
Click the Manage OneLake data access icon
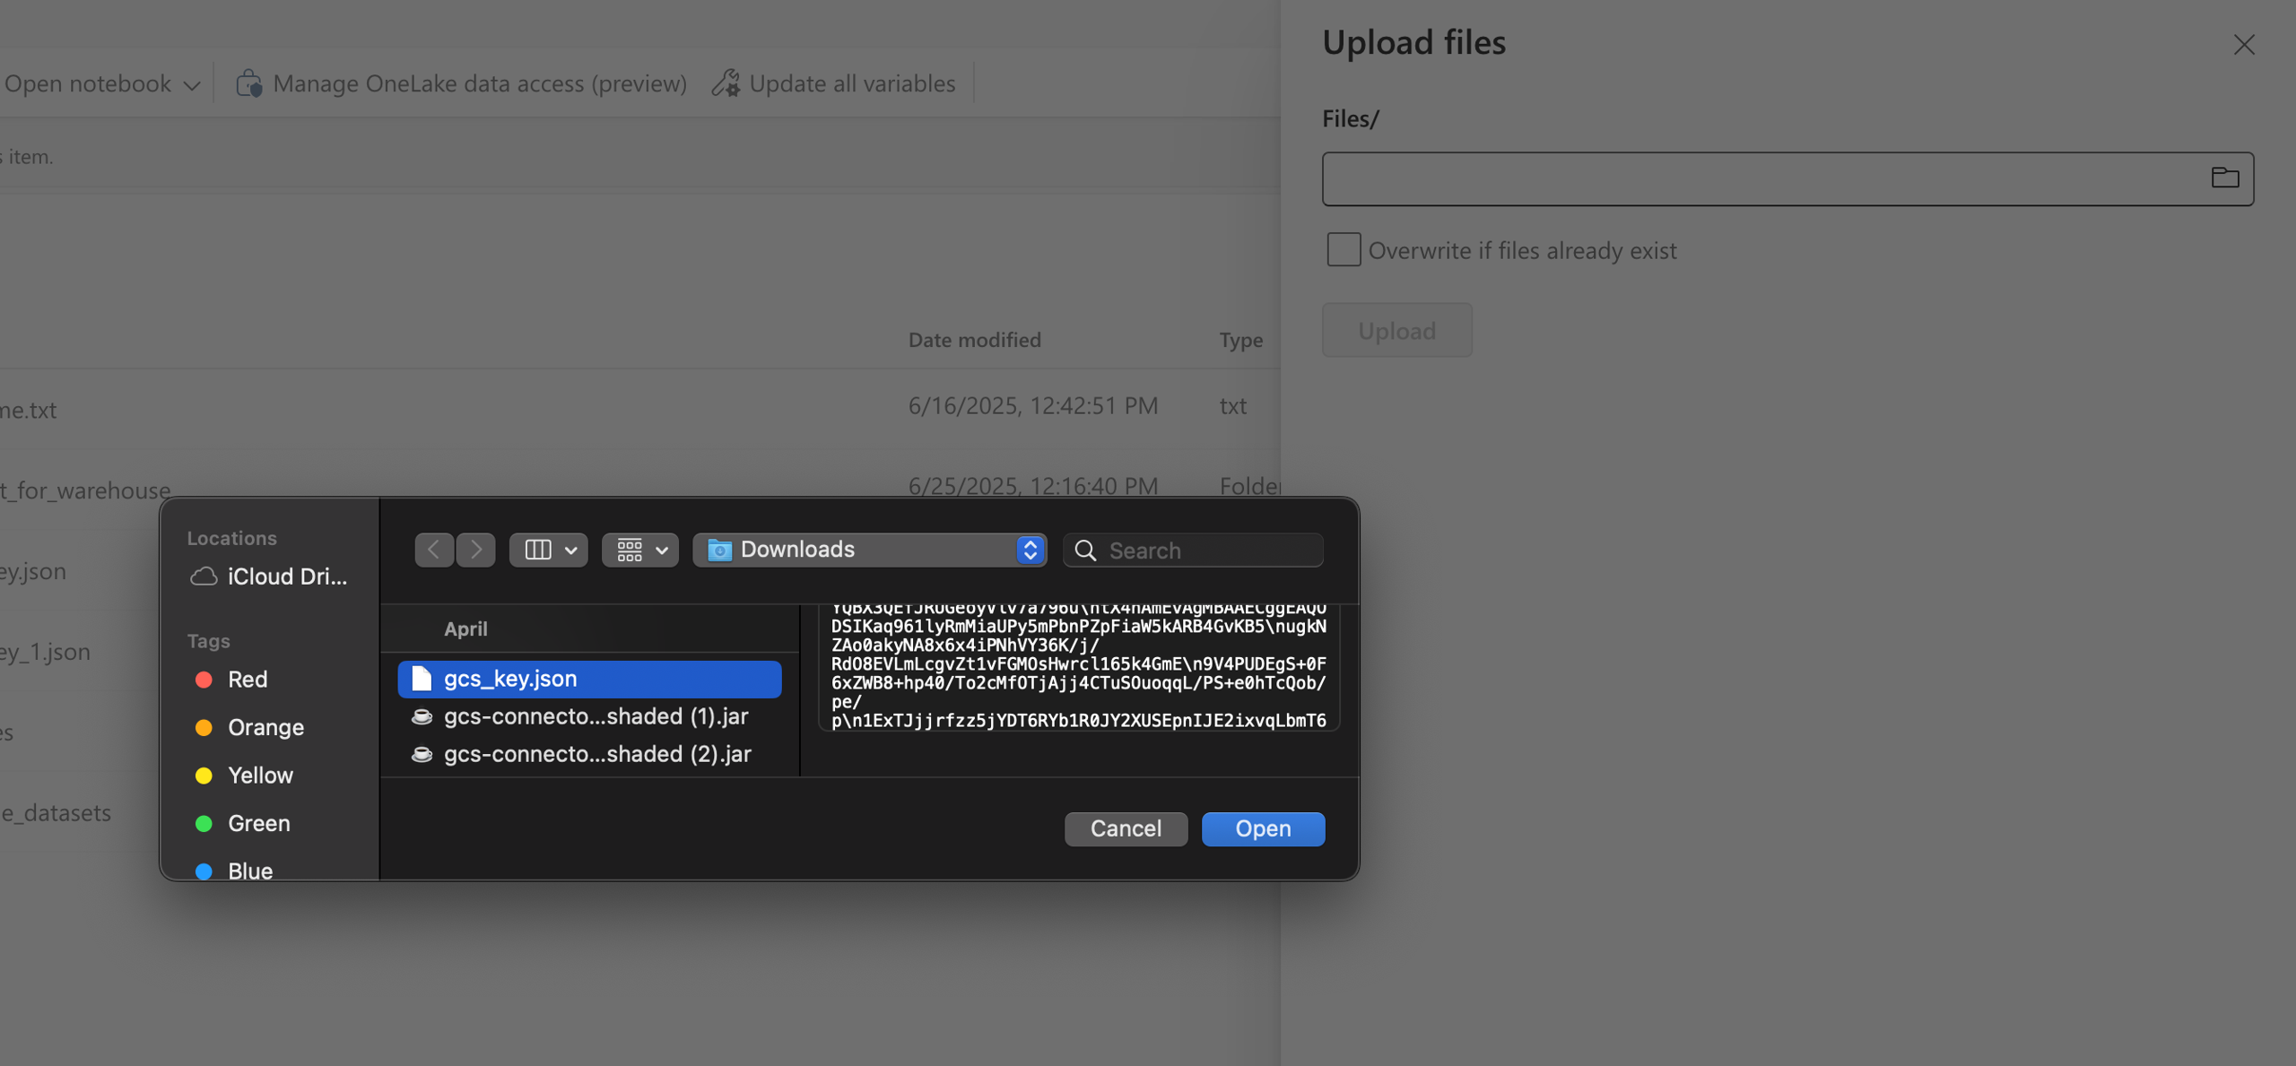pos(249,83)
